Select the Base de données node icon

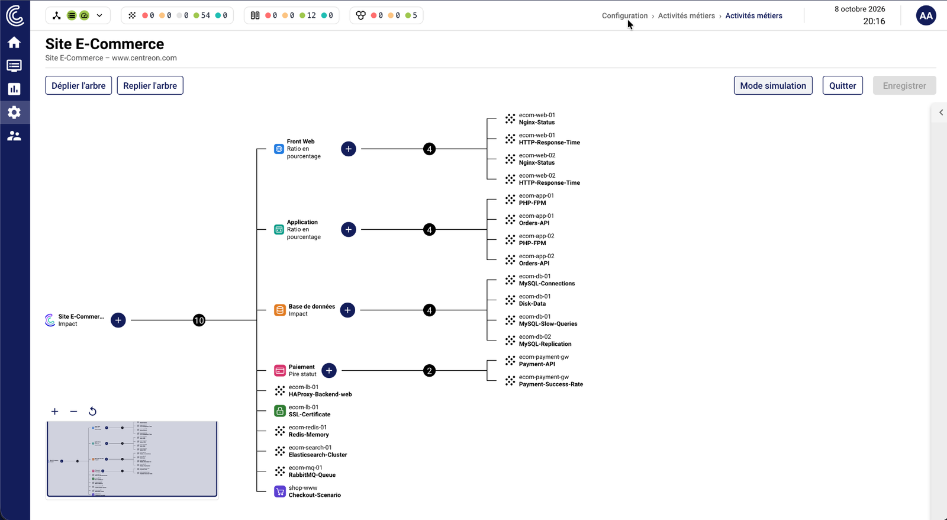pos(280,310)
